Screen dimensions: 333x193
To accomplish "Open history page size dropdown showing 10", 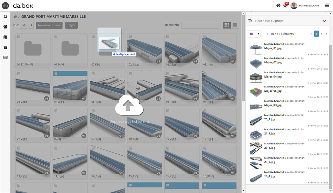I will click(254, 34).
